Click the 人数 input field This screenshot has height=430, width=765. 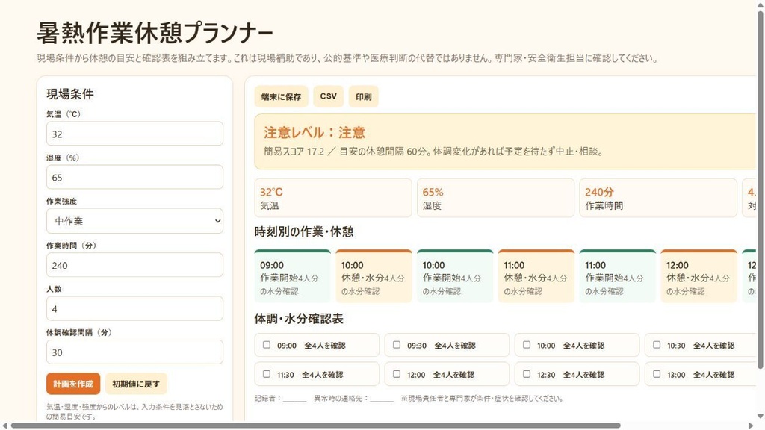(x=134, y=308)
